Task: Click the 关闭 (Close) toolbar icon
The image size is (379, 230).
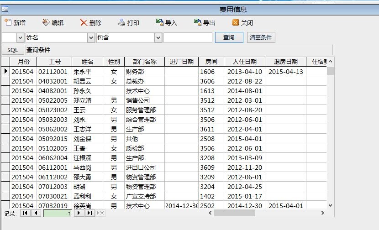Action: tap(236, 23)
